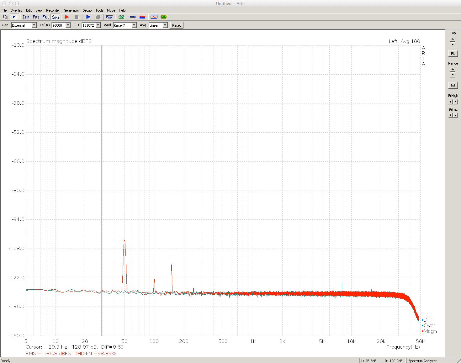The width and height of the screenshot is (461, 363).
Task: Click the Fit button
Action: (453, 54)
